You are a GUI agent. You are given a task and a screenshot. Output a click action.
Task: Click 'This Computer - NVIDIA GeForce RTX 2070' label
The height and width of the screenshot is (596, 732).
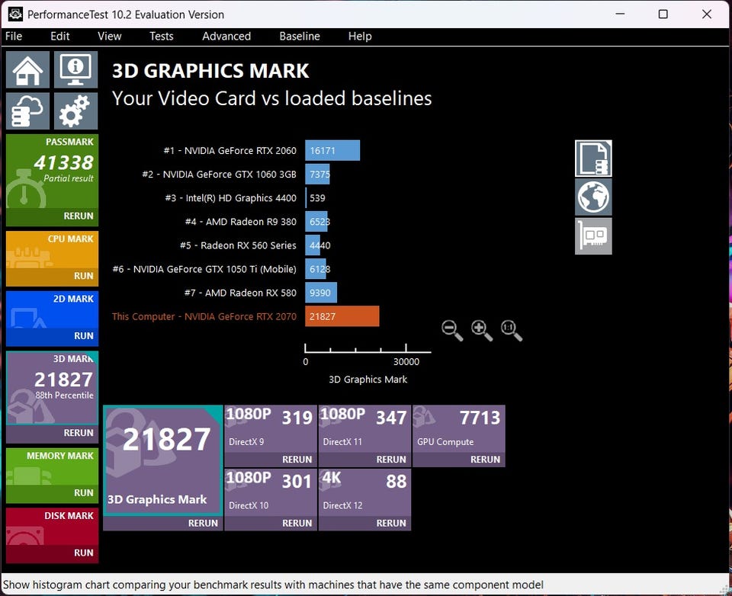pos(204,316)
